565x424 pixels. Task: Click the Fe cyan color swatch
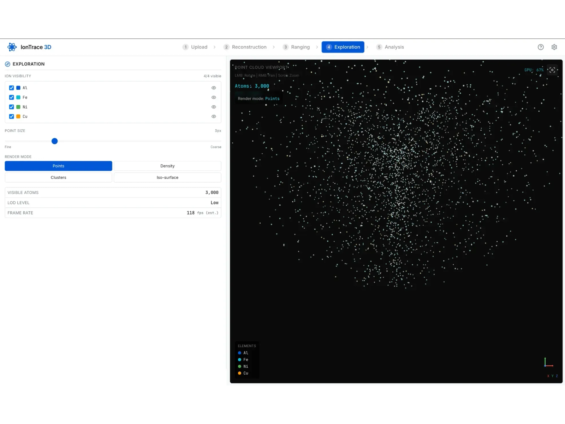click(x=18, y=97)
